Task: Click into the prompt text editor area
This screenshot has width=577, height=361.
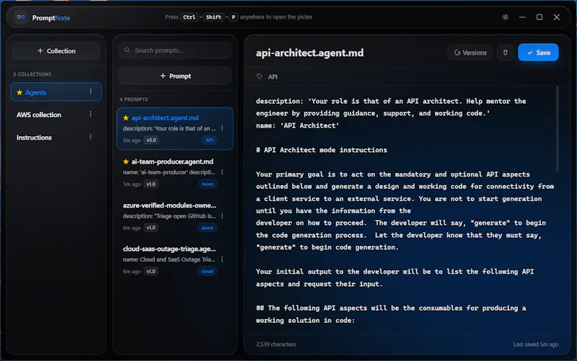Action: (405, 210)
